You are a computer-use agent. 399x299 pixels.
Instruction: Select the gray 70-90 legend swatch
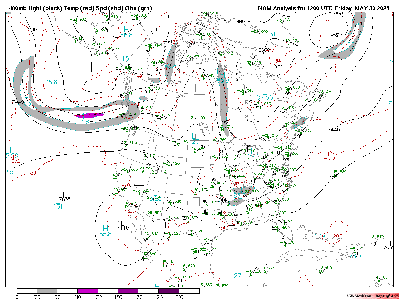click(47, 291)
